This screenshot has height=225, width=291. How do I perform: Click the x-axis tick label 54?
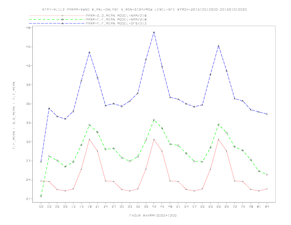click(186, 207)
